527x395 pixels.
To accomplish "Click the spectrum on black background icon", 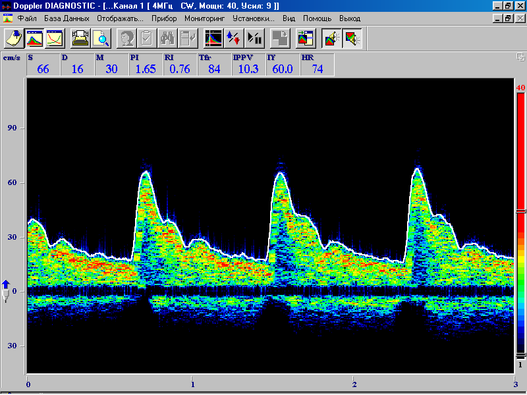I will [213, 39].
